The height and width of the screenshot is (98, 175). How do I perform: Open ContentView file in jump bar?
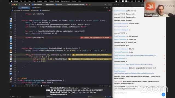(35, 10)
